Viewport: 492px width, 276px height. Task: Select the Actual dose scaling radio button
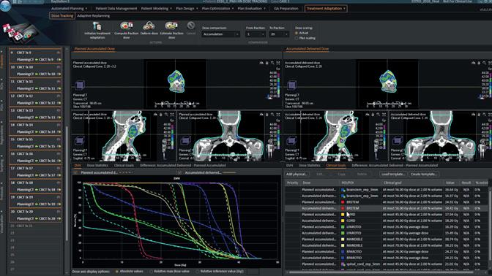297,33
